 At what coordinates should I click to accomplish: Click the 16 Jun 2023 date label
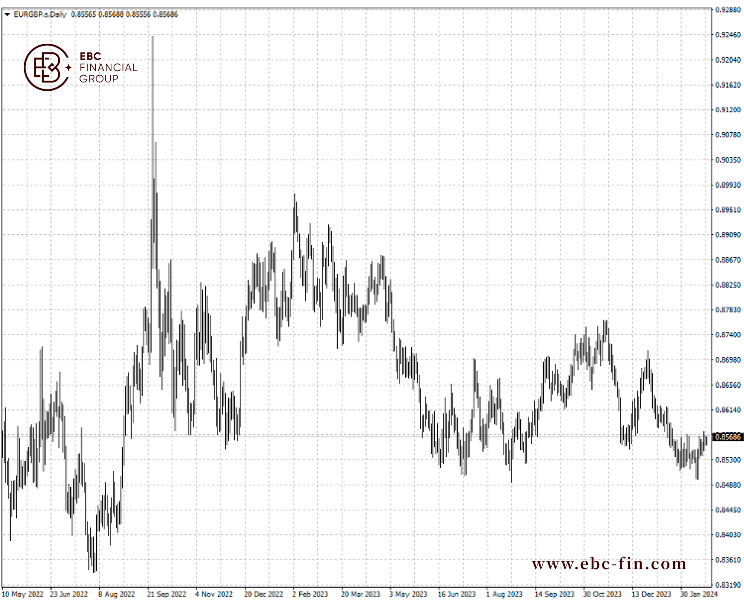pos(456,594)
